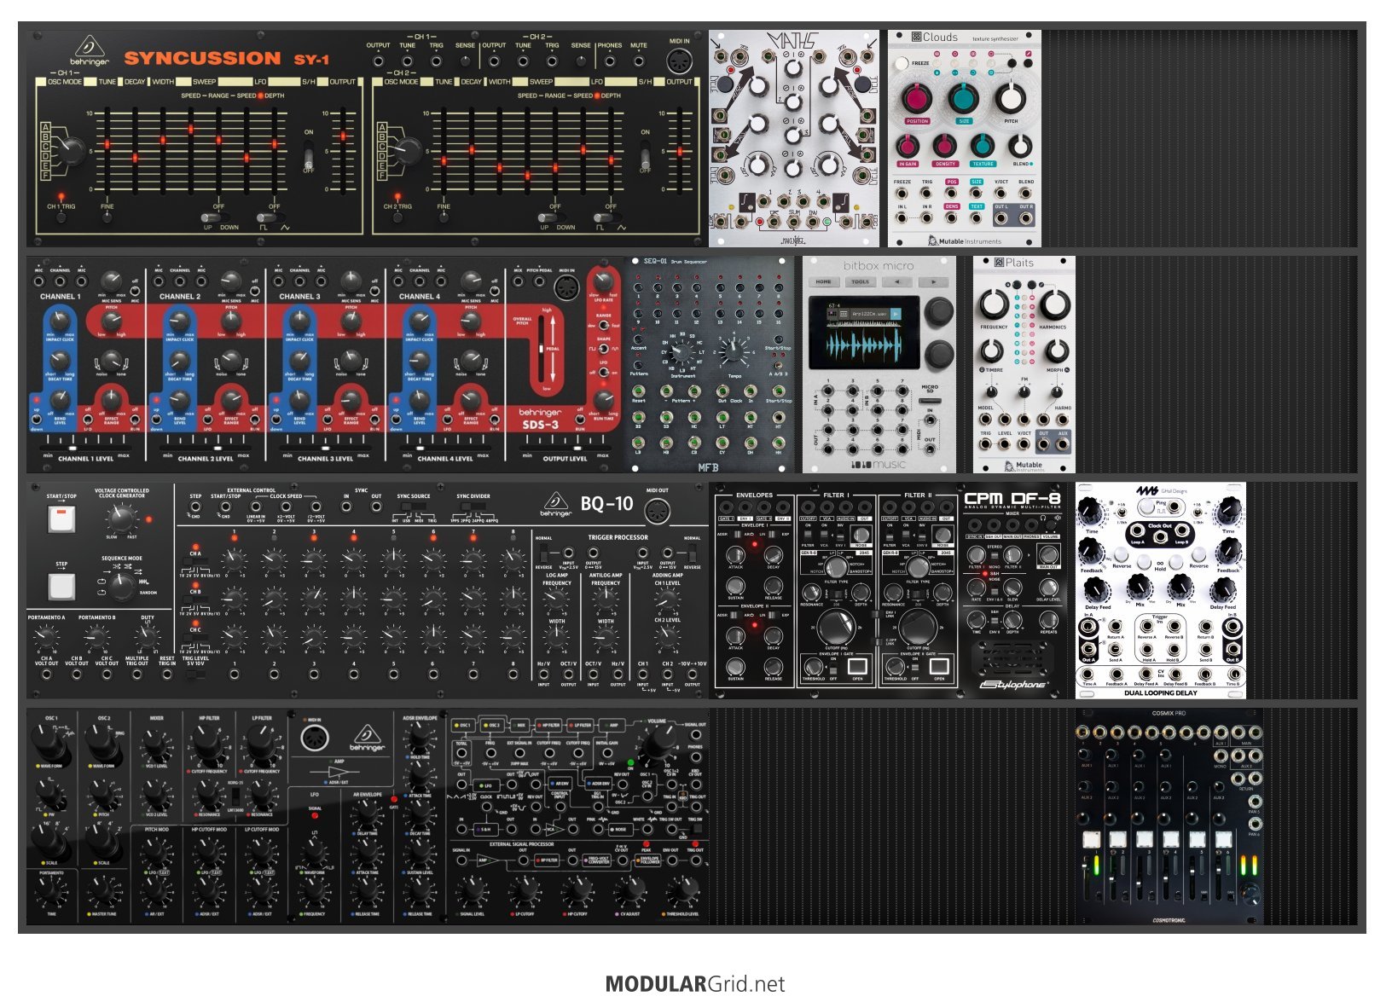
Task: Click the Timbre knob on Plaits
Action: [x=992, y=350]
